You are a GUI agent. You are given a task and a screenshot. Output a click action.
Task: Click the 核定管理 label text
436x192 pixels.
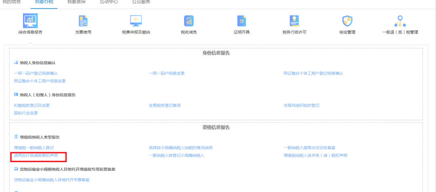[x=347, y=32]
